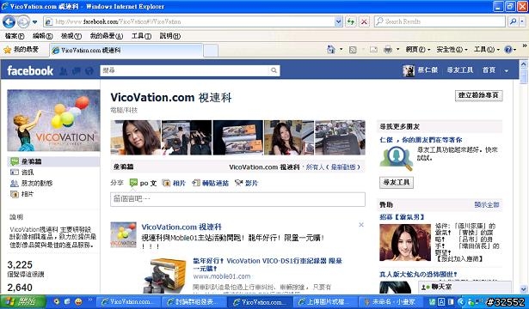The image size is (529, 309).
Task: Open Facebook notifications globe icon
Action: coord(89,70)
